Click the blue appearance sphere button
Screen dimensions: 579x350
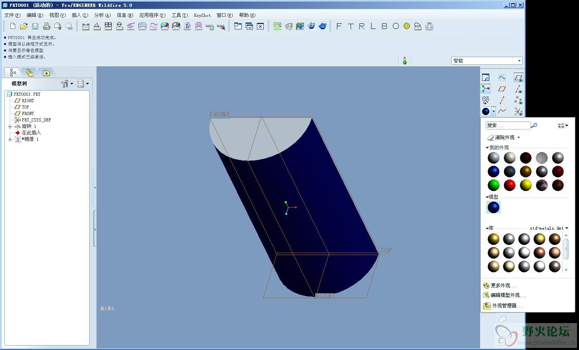486,111
